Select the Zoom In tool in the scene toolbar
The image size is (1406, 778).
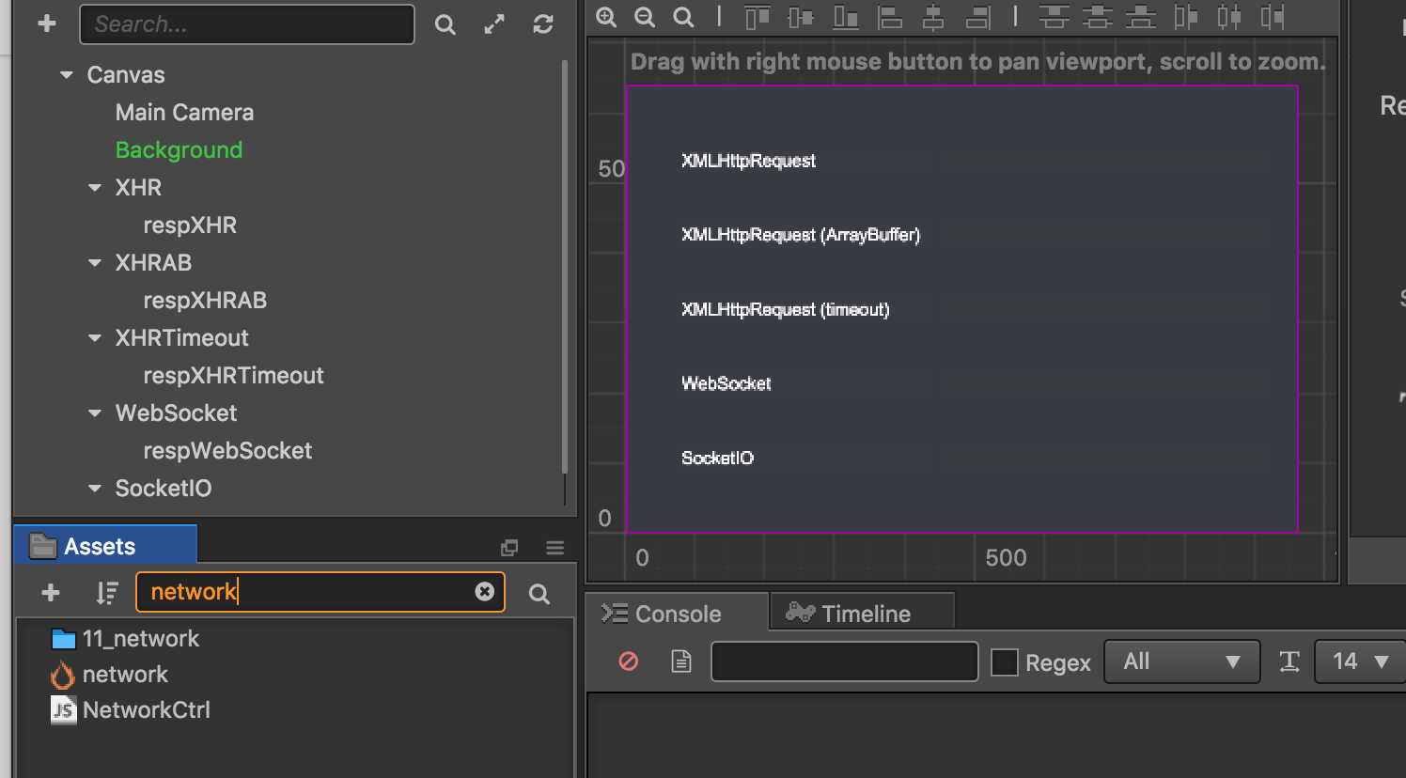click(x=606, y=17)
